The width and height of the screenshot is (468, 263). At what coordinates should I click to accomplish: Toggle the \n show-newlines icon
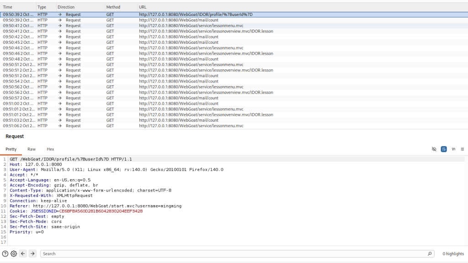click(x=453, y=149)
